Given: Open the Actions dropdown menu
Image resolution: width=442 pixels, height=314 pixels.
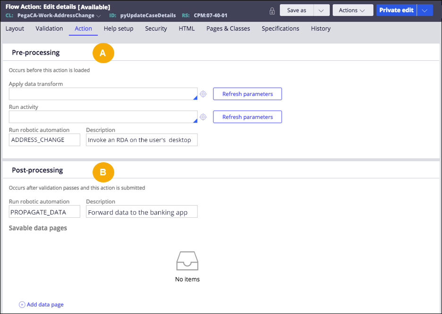Looking at the screenshot, I should 352,10.
